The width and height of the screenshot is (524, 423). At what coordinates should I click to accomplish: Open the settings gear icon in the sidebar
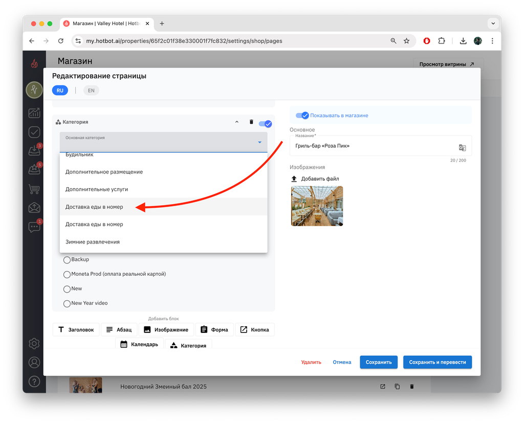(34, 344)
